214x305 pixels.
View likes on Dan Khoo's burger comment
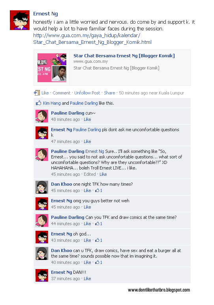(x=99, y=262)
